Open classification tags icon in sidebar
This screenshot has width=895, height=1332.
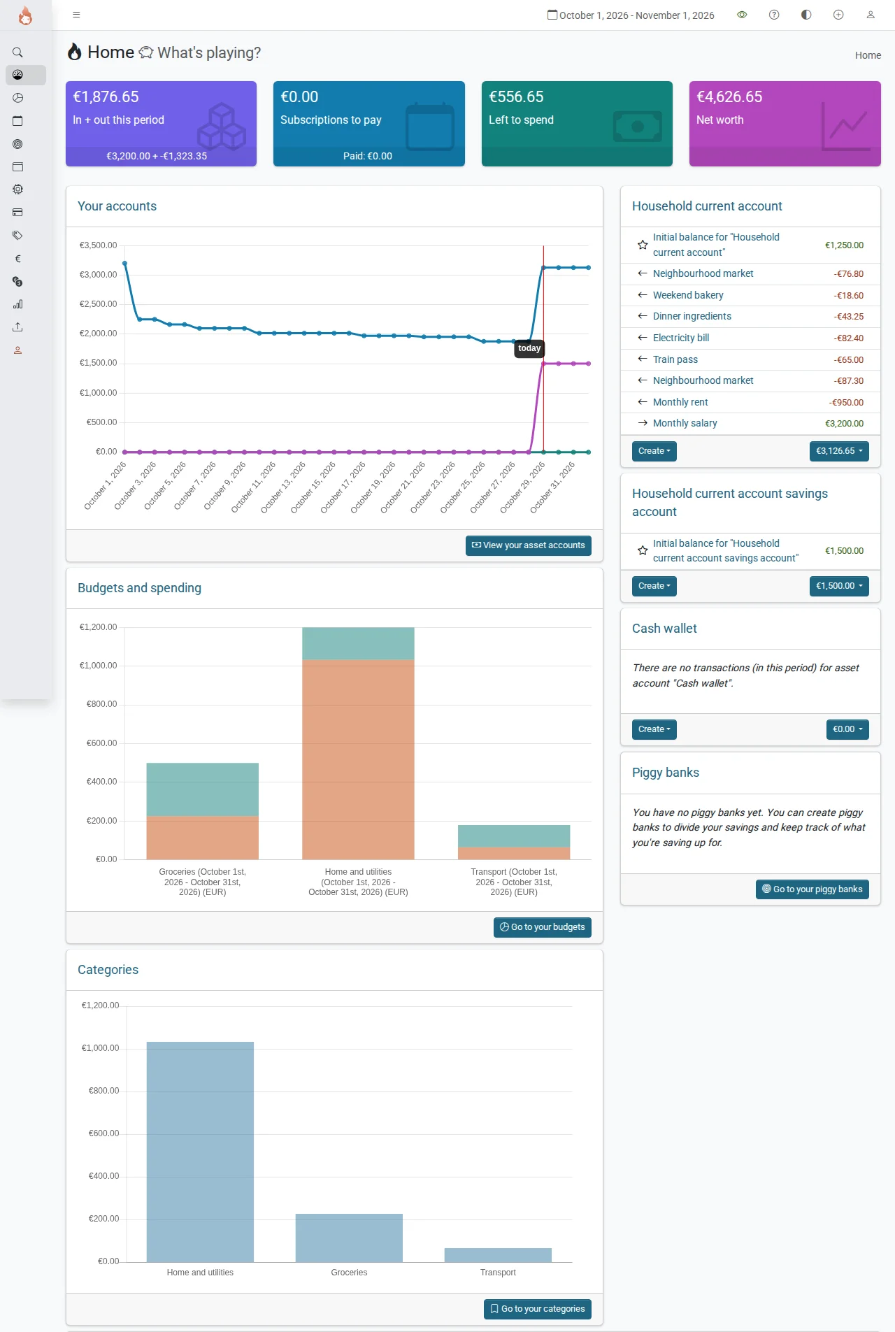coord(17,236)
